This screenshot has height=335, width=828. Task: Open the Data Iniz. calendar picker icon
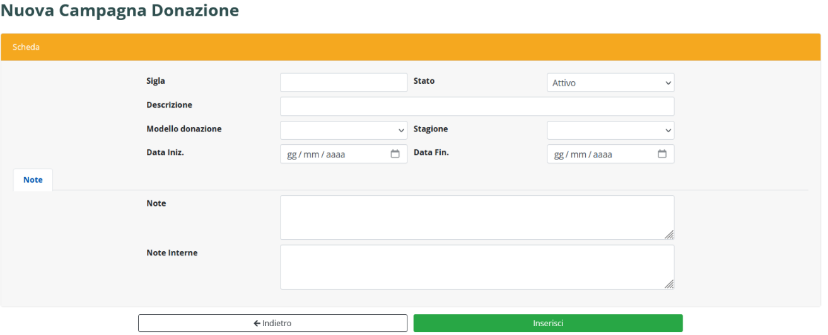pos(395,154)
